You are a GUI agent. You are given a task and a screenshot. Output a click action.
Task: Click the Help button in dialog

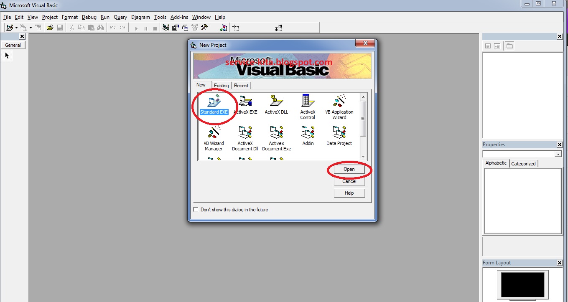click(x=349, y=193)
